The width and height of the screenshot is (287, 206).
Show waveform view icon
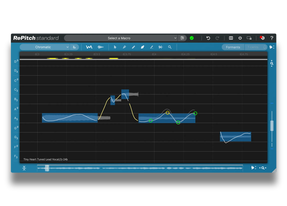point(100,47)
